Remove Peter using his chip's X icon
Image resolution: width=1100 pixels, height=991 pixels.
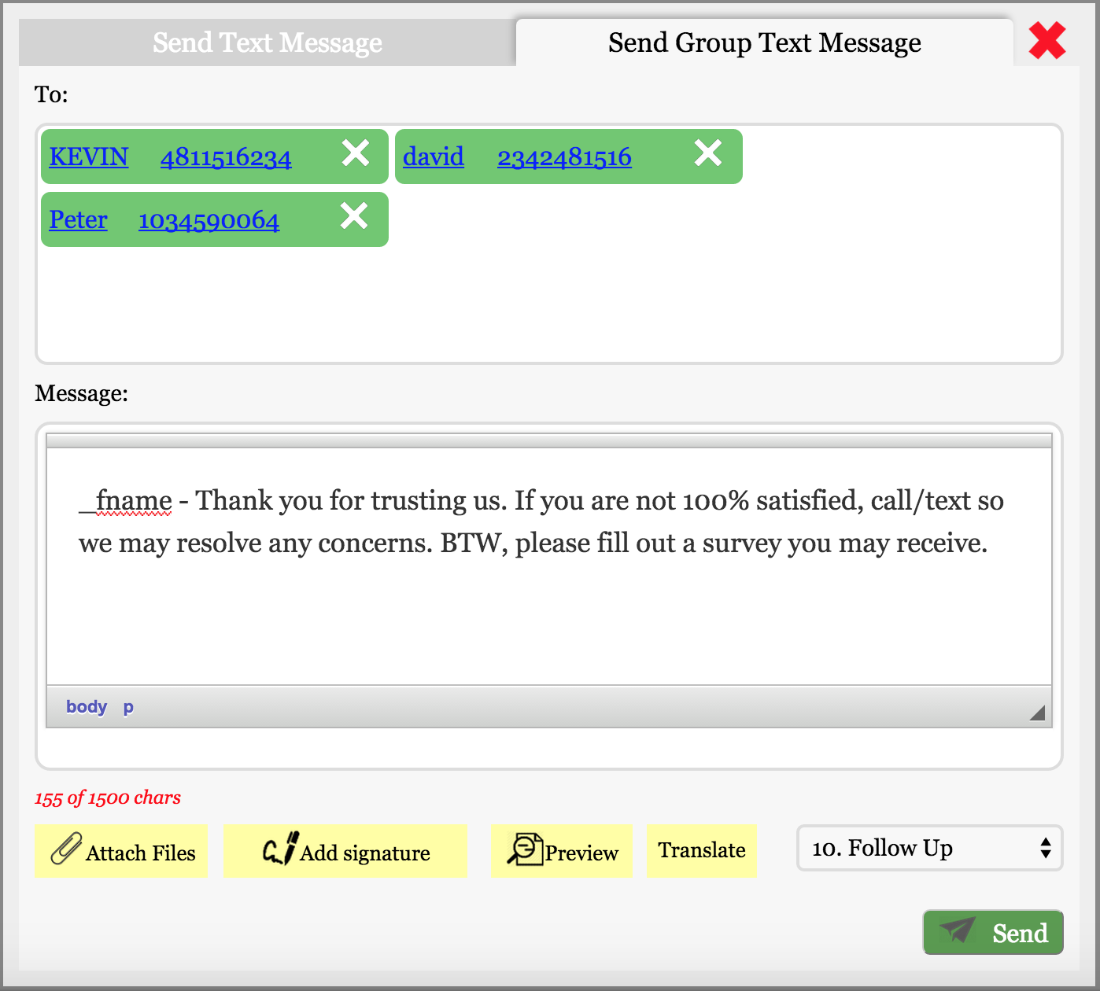pos(354,218)
